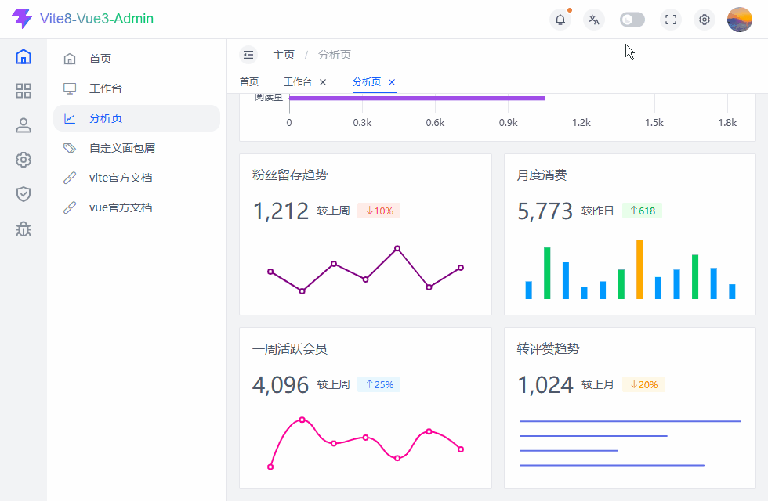Select the gear icon in left rail
Screen dimensions: 768x501
(24, 160)
